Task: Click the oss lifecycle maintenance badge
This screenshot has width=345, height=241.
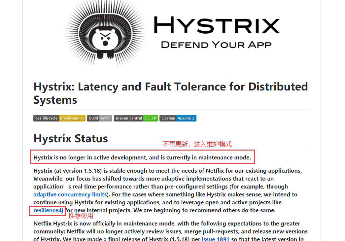Action: point(59,118)
